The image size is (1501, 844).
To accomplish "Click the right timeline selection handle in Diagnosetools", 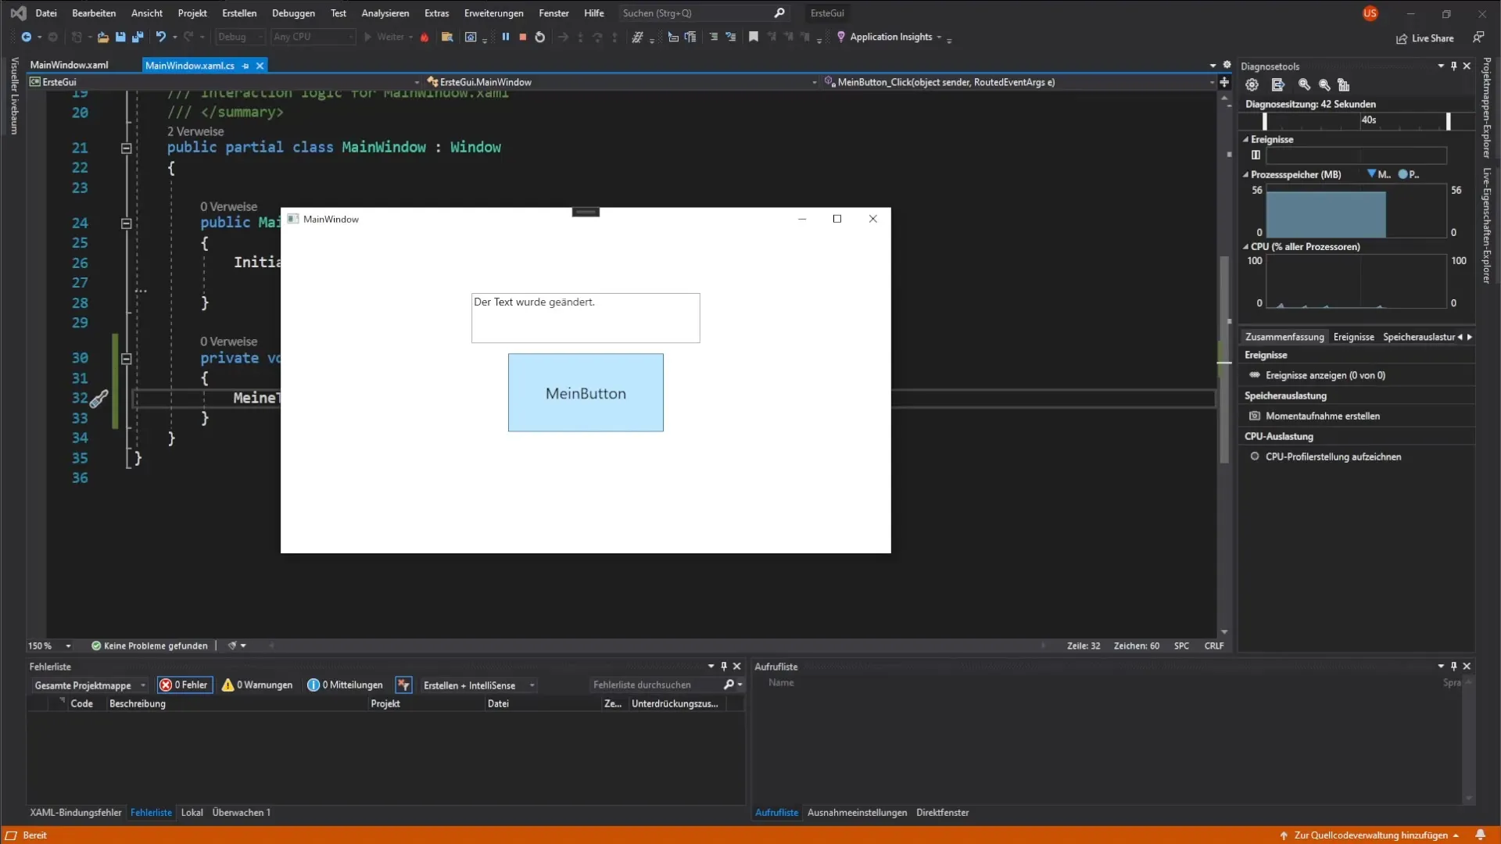I will [1448, 121].
